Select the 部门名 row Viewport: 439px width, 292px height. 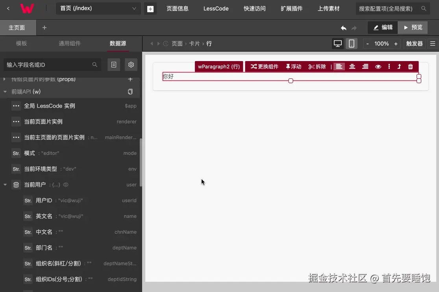(x=70, y=248)
